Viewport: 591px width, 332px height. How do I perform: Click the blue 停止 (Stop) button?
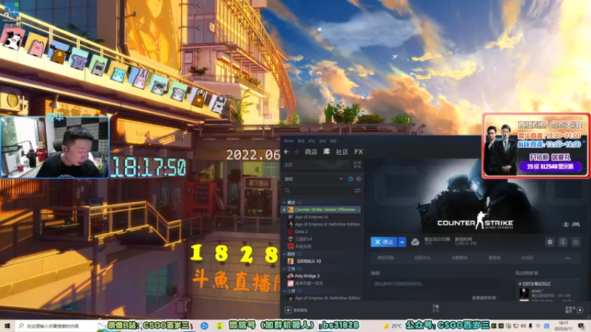(x=384, y=242)
